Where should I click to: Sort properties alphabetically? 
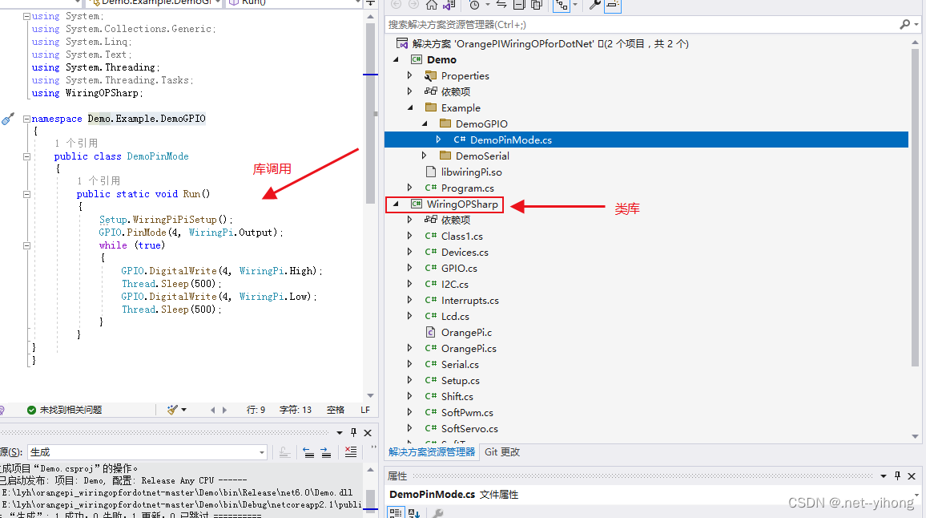(414, 512)
